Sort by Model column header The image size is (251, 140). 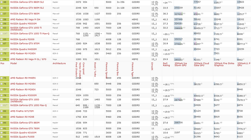click(x=14, y=63)
